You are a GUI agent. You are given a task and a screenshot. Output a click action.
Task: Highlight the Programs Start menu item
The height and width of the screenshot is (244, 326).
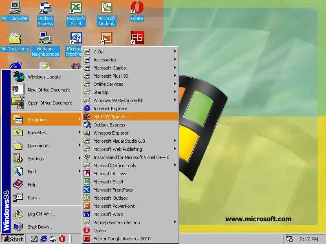coord(46,120)
